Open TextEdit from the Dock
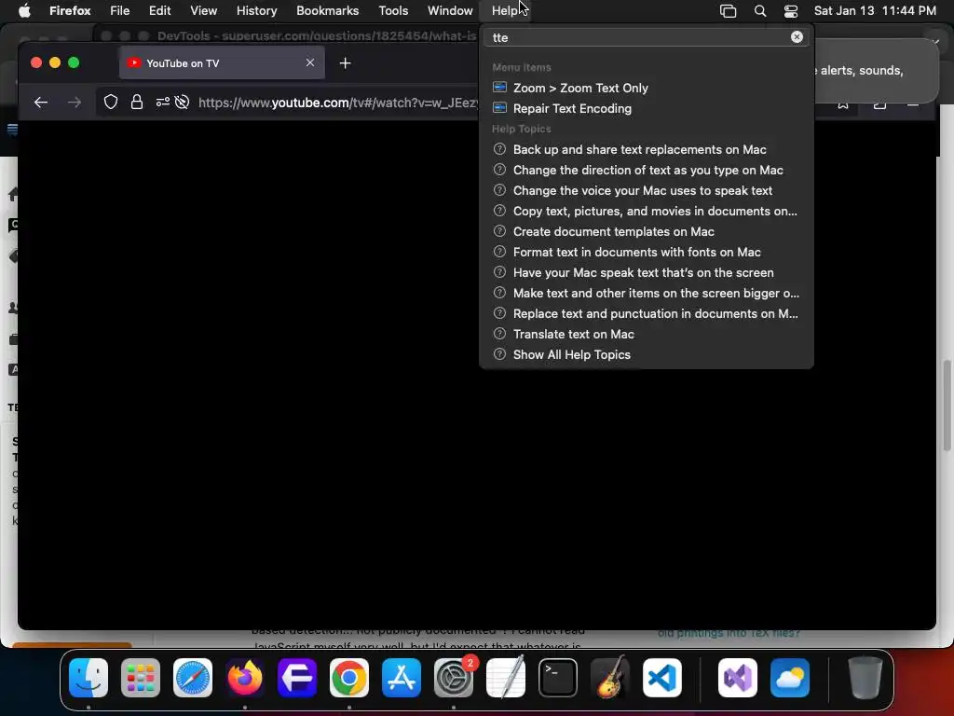The image size is (954, 716). pyautogui.click(x=506, y=678)
